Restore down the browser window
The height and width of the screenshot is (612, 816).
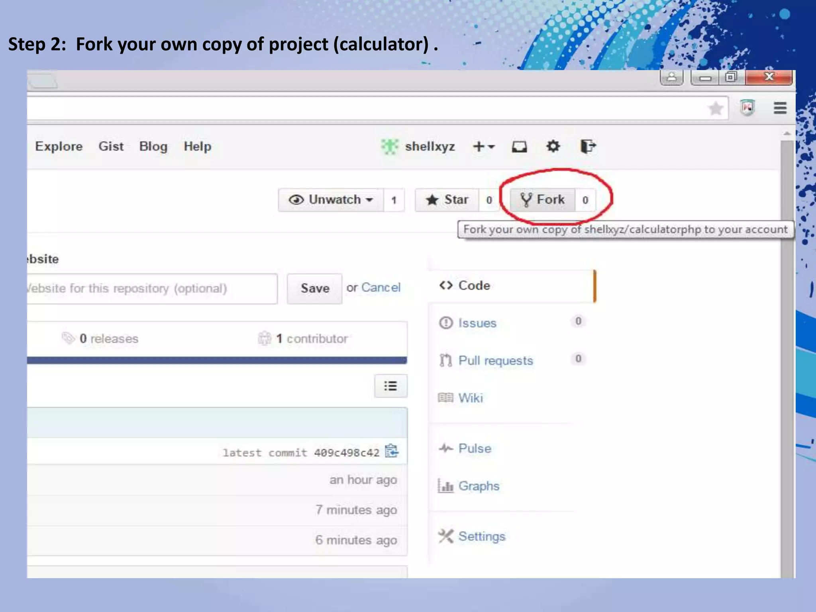(x=731, y=77)
